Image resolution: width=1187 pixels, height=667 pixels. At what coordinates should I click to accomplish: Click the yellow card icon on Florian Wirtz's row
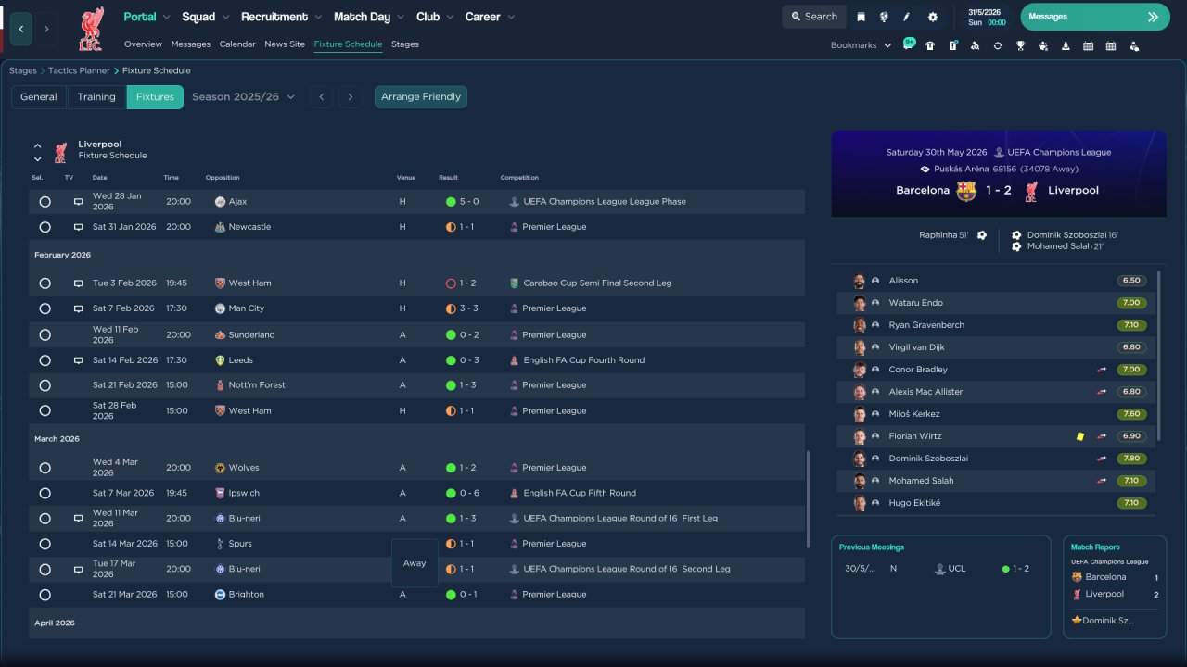click(1080, 436)
